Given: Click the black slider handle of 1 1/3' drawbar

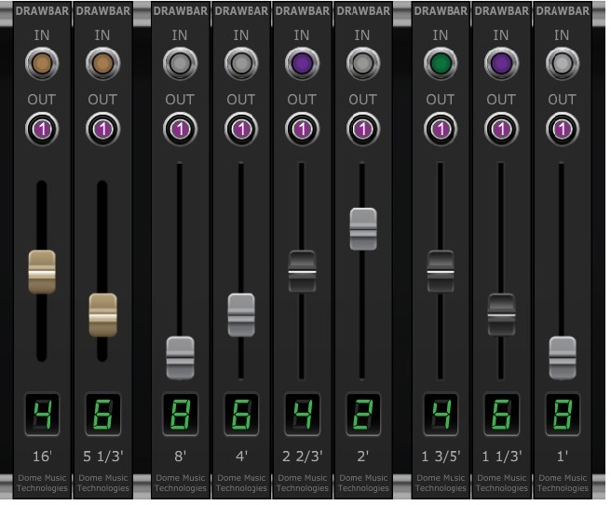Looking at the screenshot, I should pyautogui.click(x=501, y=315).
